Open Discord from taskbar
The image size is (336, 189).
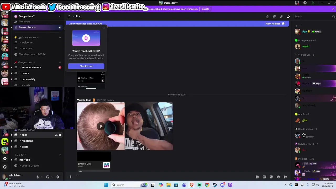coord(223,185)
